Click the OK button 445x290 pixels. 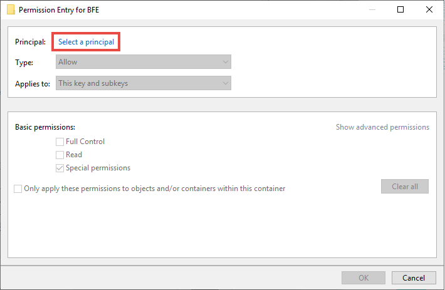[x=364, y=278]
